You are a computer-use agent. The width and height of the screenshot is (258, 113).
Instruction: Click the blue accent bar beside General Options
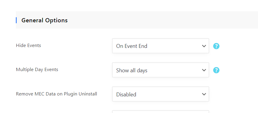click(x=16, y=20)
